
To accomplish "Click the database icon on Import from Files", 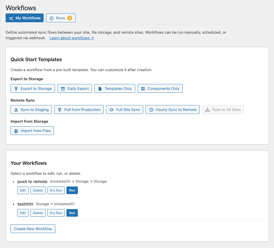I will [16, 131].
